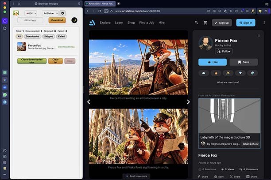
Task: Open history clock in the sidebar
Action: point(5,150)
